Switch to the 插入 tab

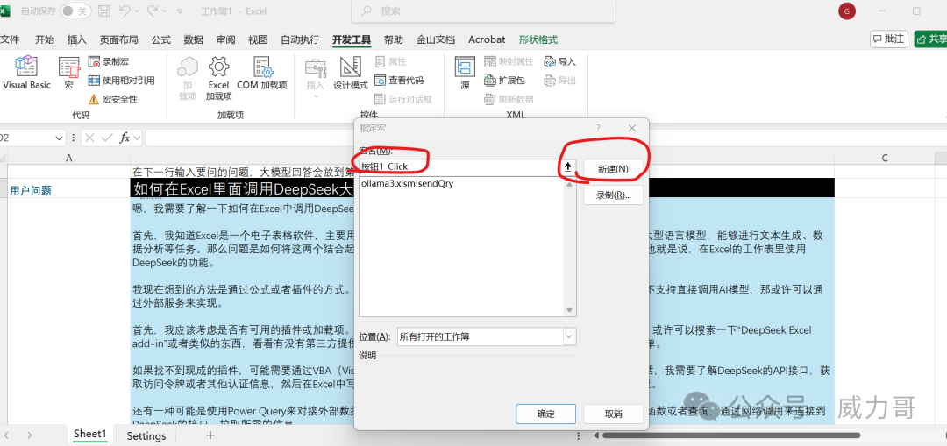click(76, 39)
